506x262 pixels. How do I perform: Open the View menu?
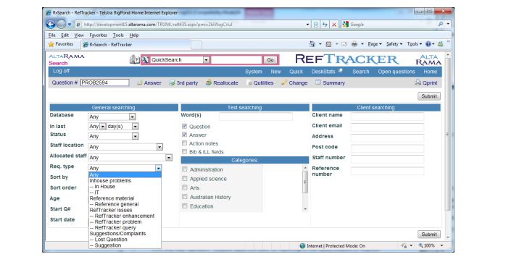79,35
